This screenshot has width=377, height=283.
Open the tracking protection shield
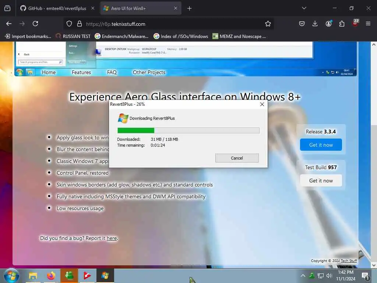tap(69, 24)
